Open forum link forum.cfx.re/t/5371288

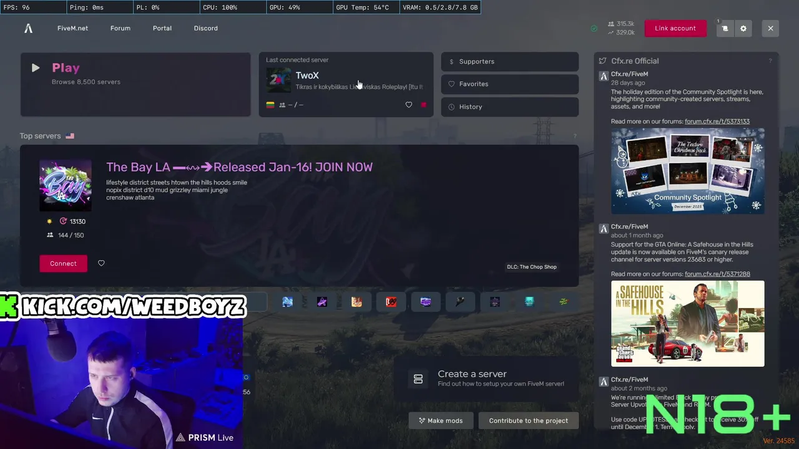(x=717, y=274)
